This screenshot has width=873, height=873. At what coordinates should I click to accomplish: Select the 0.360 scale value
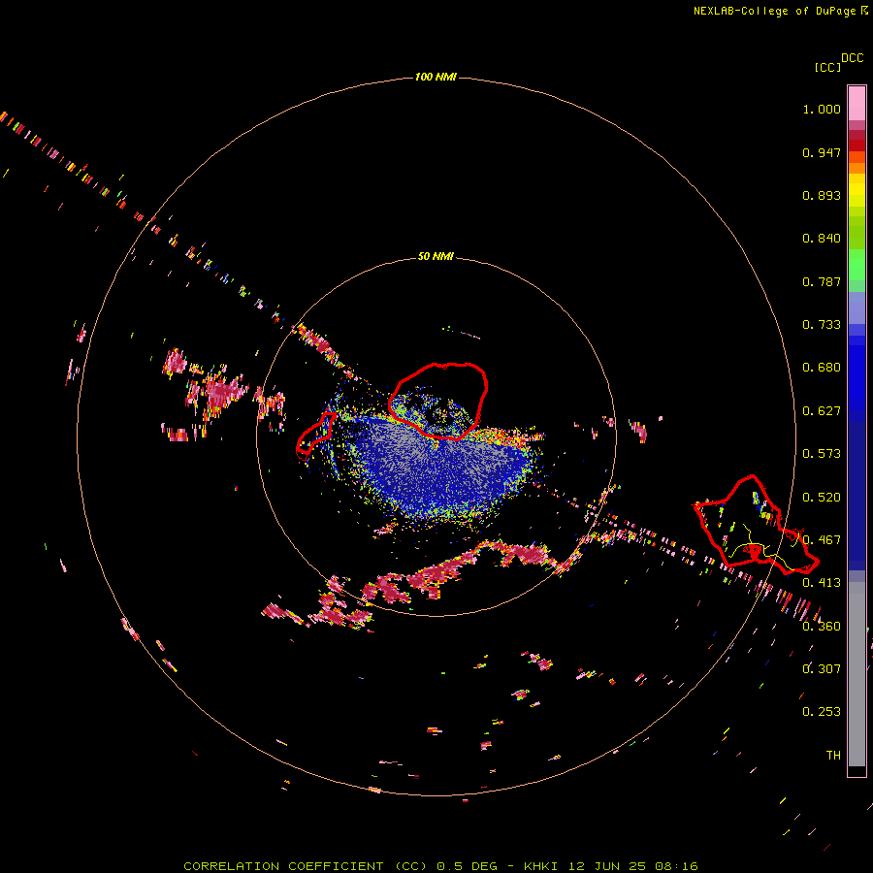point(822,627)
